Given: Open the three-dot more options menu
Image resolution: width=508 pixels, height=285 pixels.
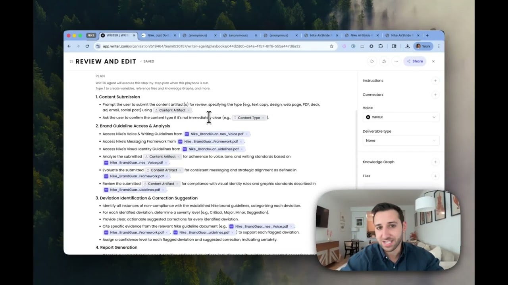Looking at the screenshot, I should [396, 61].
